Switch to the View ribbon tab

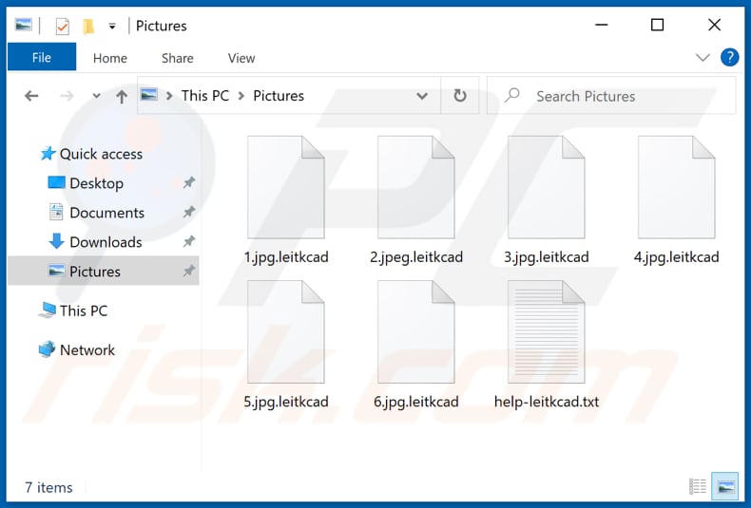click(241, 58)
